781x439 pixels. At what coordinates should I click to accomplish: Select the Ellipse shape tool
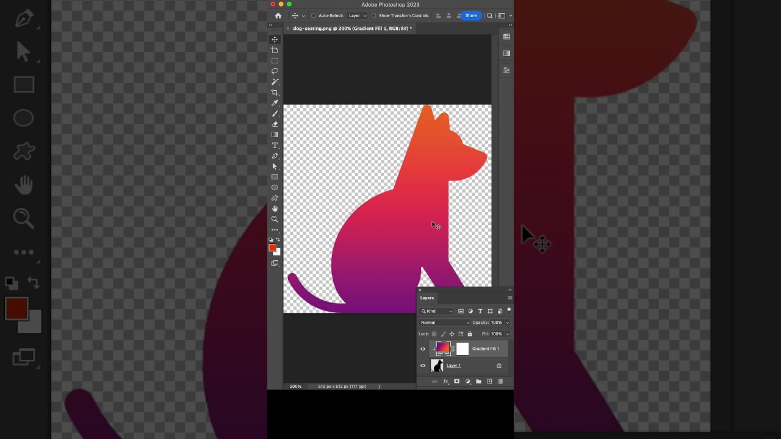[275, 188]
